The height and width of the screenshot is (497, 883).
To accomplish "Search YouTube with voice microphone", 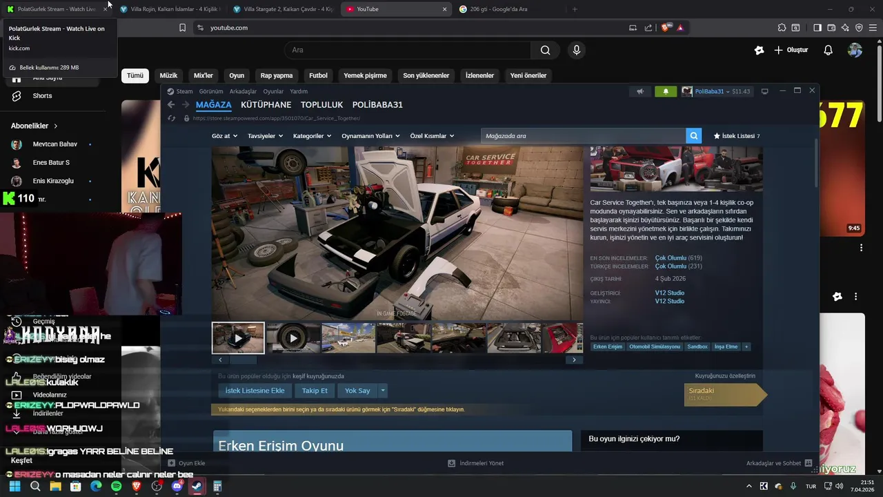I will pos(577,50).
